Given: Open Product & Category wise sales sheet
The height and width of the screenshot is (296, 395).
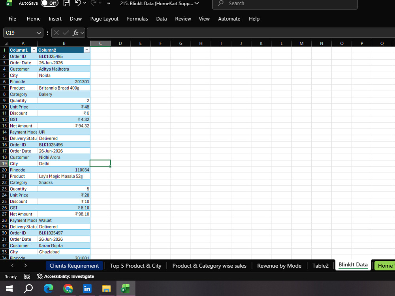Looking at the screenshot, I should point(209,266).
